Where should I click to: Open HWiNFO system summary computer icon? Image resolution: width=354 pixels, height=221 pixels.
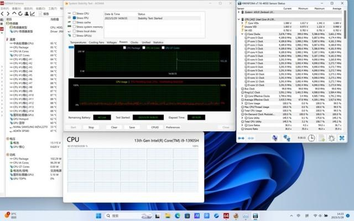click(x=275, y=138)
